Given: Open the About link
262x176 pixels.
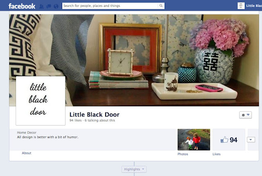Looking at the screenshot, I should [26, 153].
